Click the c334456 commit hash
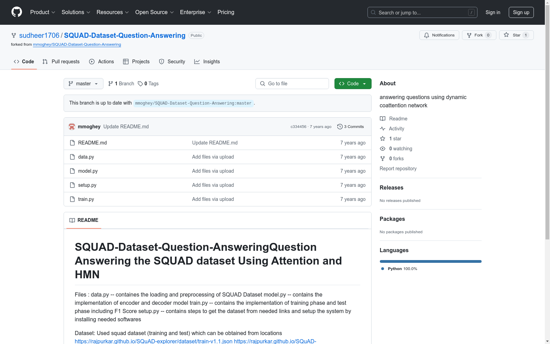This screenshot has width=550, height=344. click(298, 127)
